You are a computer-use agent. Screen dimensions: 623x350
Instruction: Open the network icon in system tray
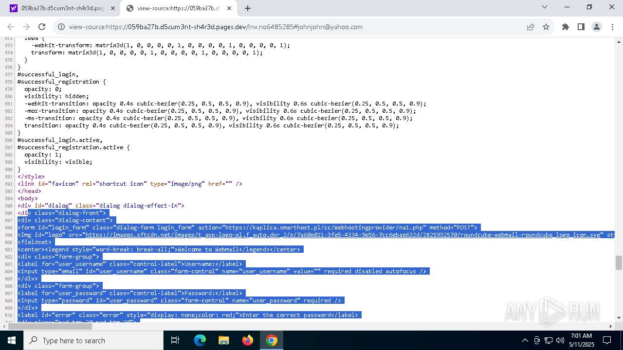click(549, 340)
